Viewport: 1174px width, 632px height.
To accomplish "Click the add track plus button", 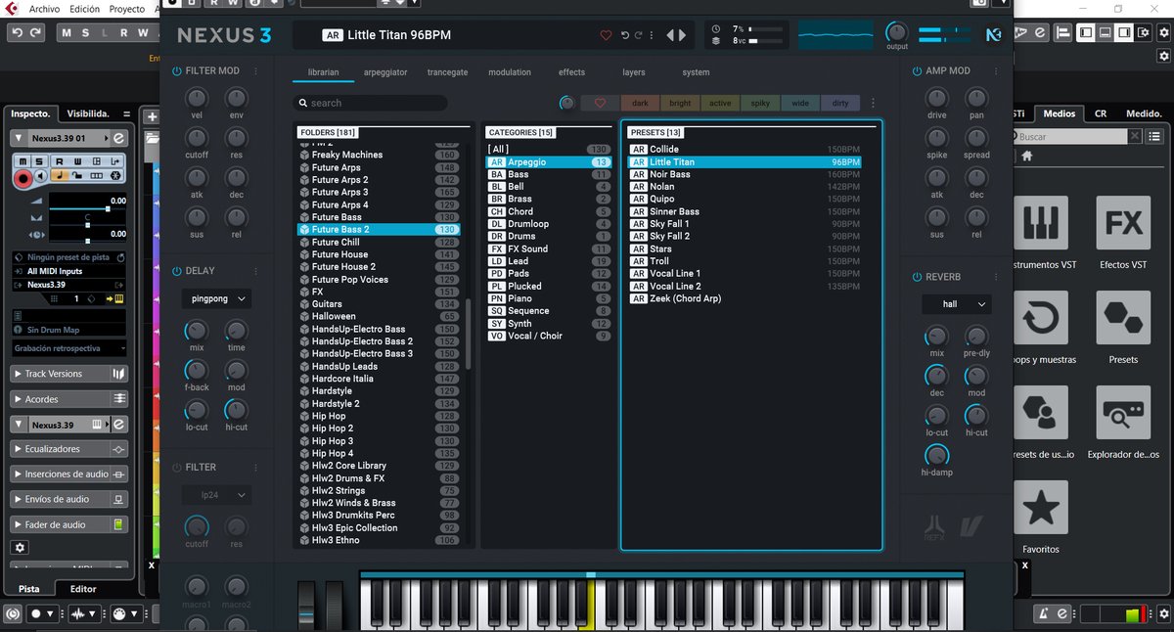I will tap(152, 117).
